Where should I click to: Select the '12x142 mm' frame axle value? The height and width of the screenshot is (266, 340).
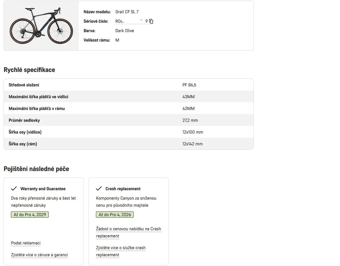pyautogui.click(x=192, y=144)
